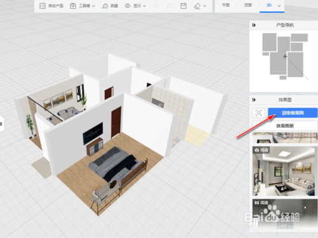Click the 修改户型 floor plan icon
318x238 pixels.
pos(43,6)
